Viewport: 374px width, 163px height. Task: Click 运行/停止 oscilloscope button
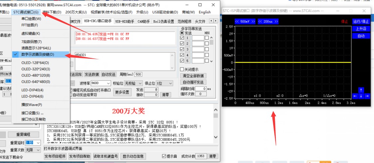361,22
